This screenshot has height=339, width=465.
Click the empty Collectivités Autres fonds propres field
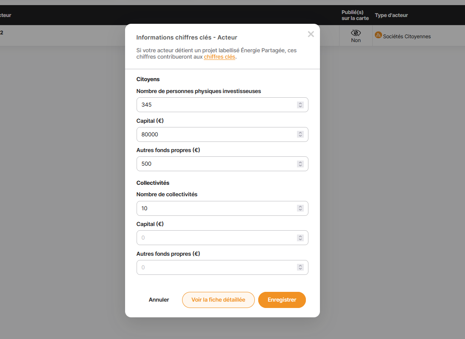[x=223, y=267]
